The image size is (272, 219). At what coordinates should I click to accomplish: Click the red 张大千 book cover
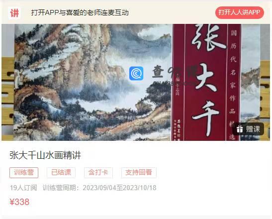(206, 82)
